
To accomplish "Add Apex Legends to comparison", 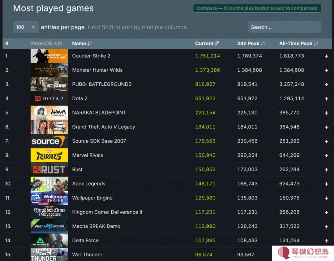I will click(326, 184).
